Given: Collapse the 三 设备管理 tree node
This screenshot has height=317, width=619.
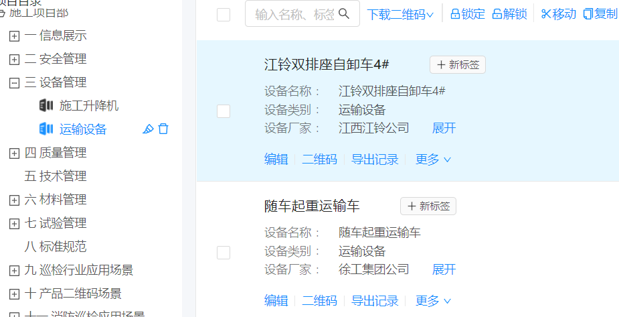Looking at the screenshot, I should point(14,82).
